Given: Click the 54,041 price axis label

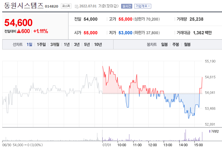Looking at the screenshot, I should click(x=210, y=93).
